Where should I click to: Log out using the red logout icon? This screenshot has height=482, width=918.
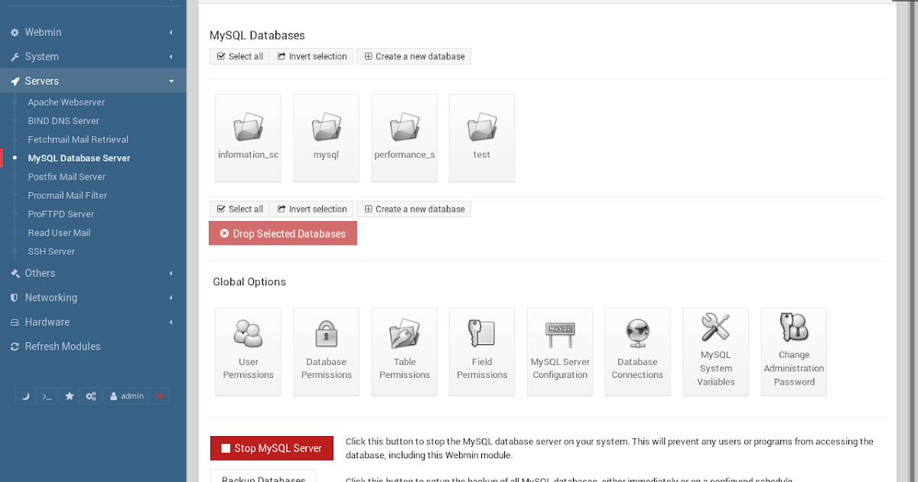pyautogui.click(x=159, y=396)
